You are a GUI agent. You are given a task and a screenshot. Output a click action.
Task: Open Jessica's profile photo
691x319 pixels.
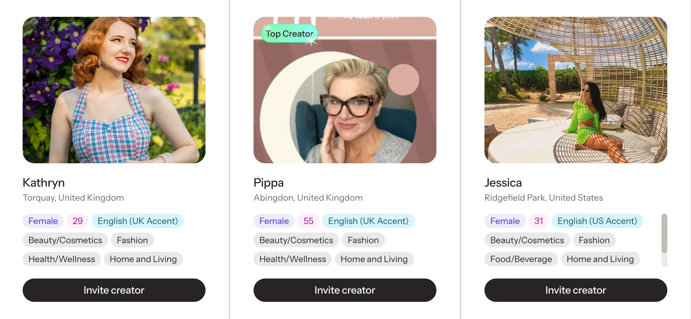point(576,90)
